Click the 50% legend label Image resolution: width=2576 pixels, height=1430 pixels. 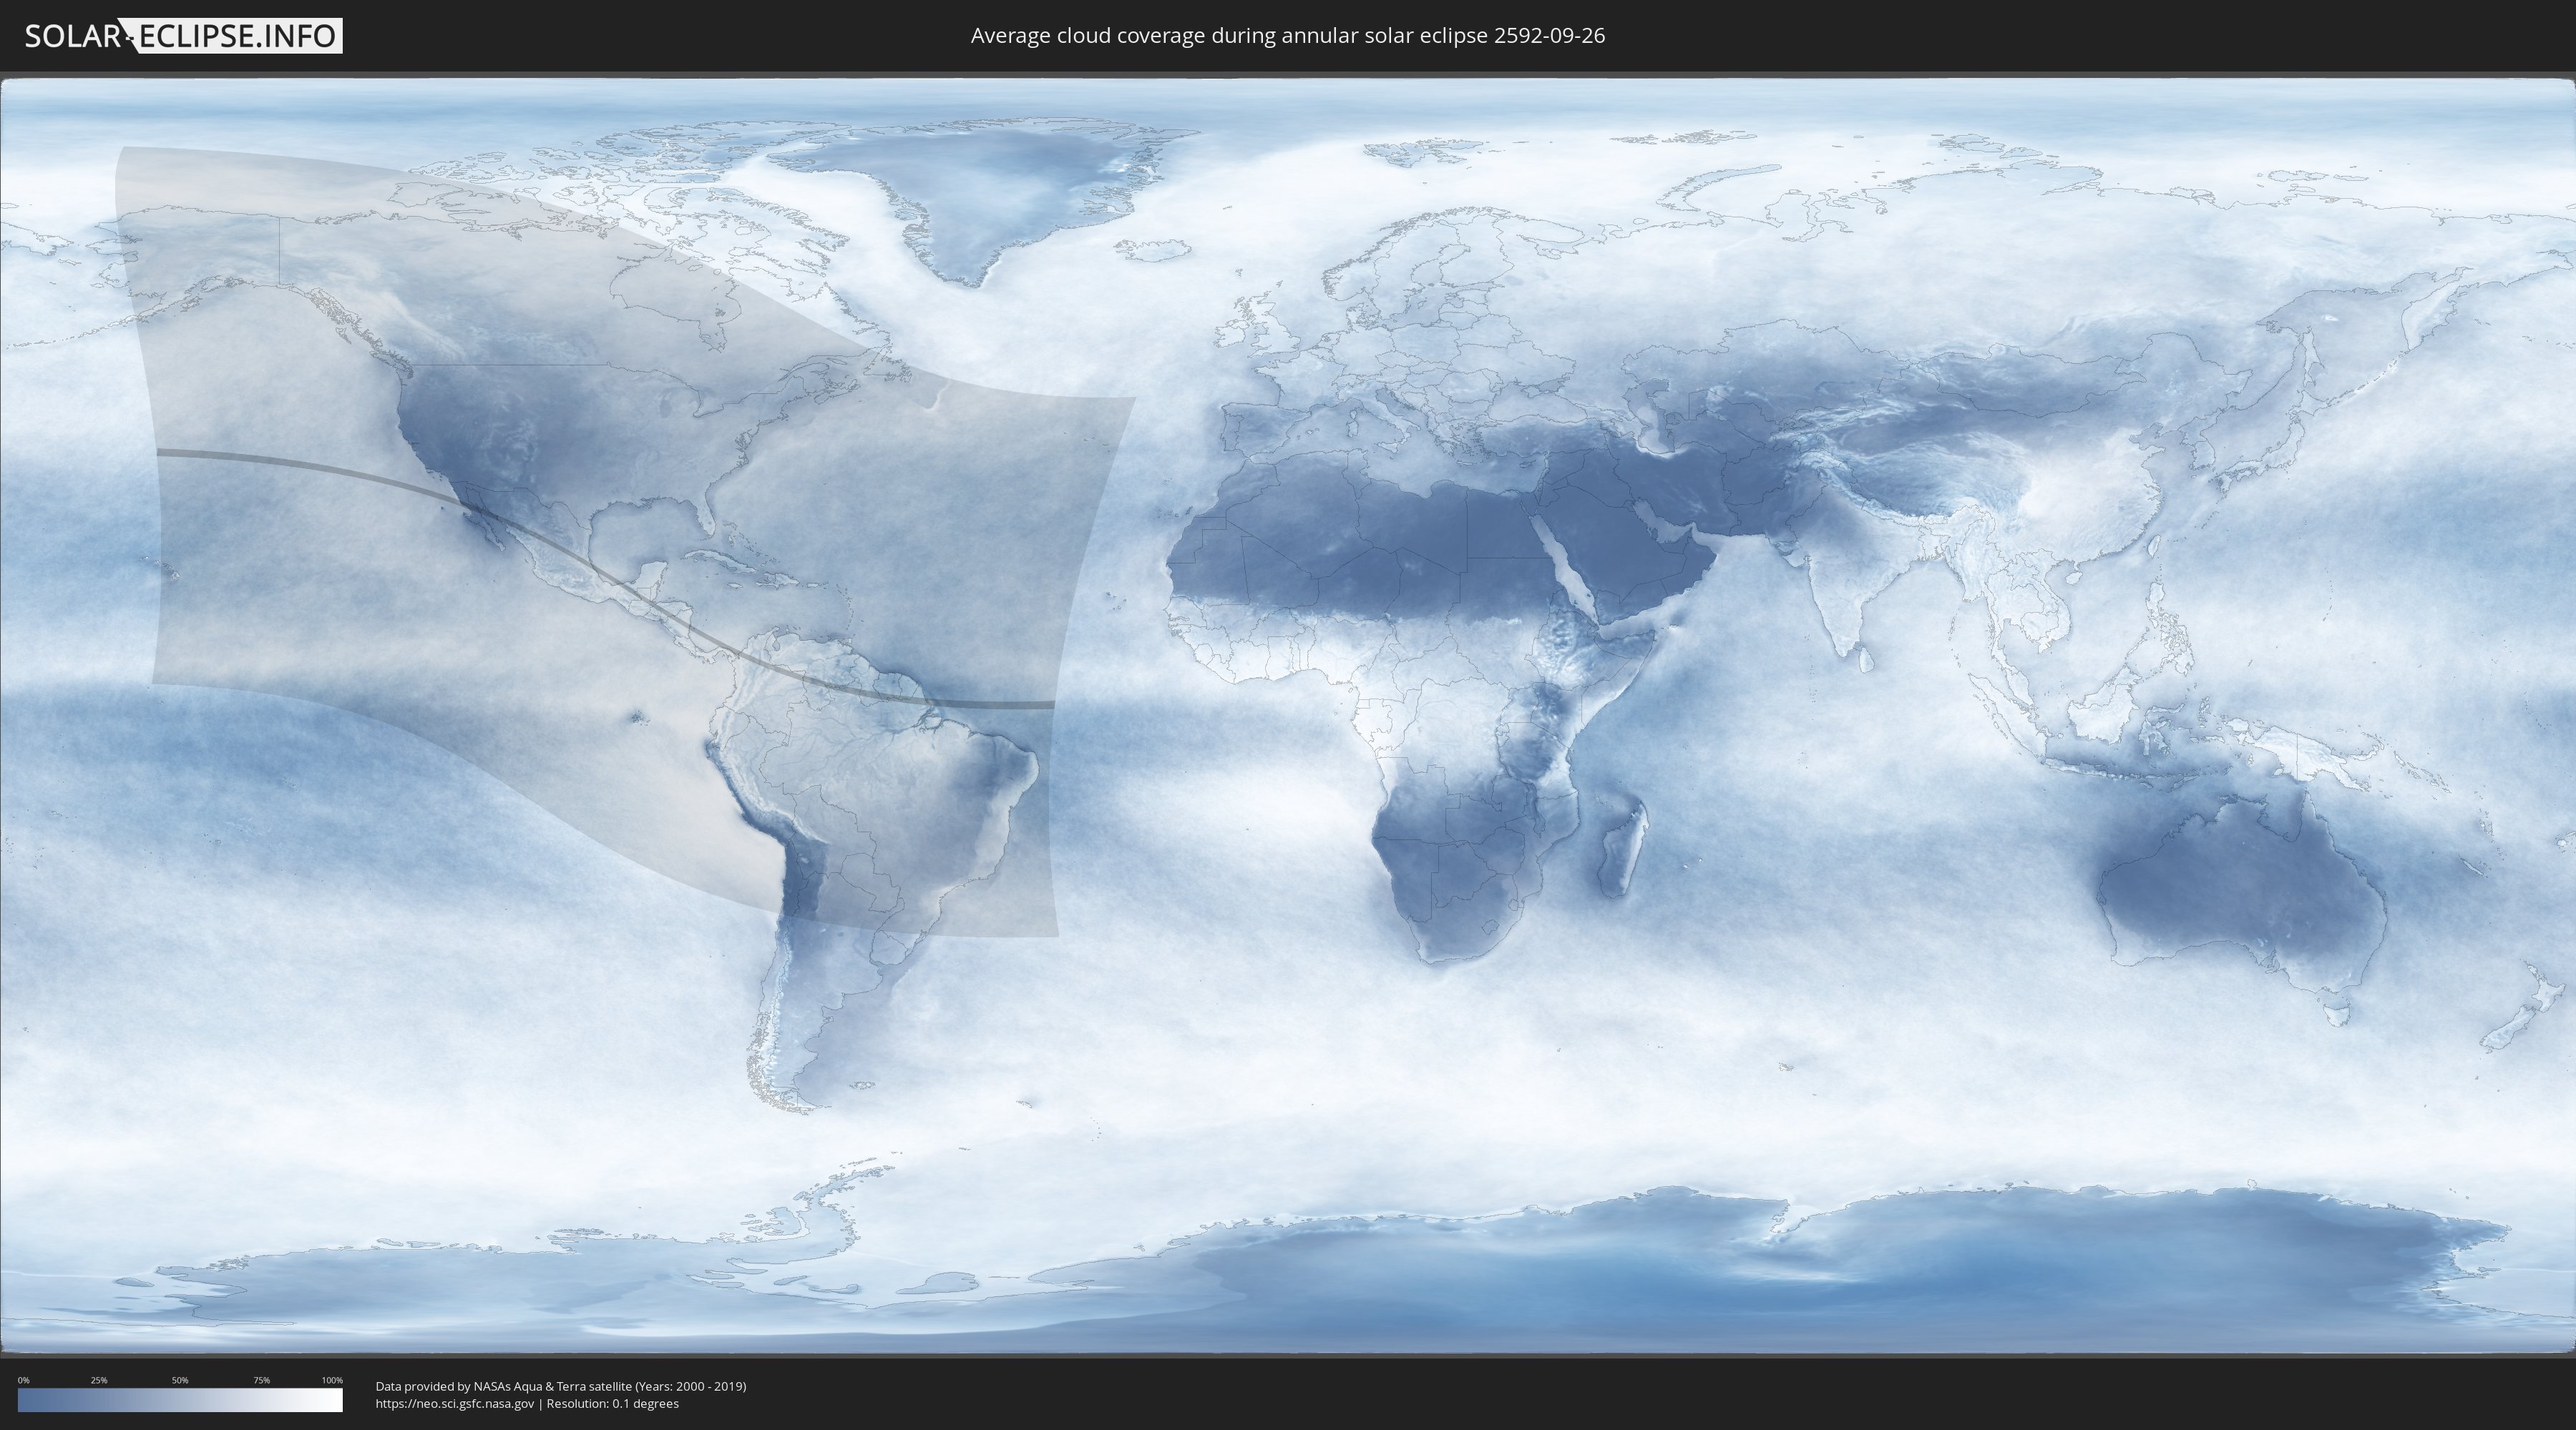180,1380
